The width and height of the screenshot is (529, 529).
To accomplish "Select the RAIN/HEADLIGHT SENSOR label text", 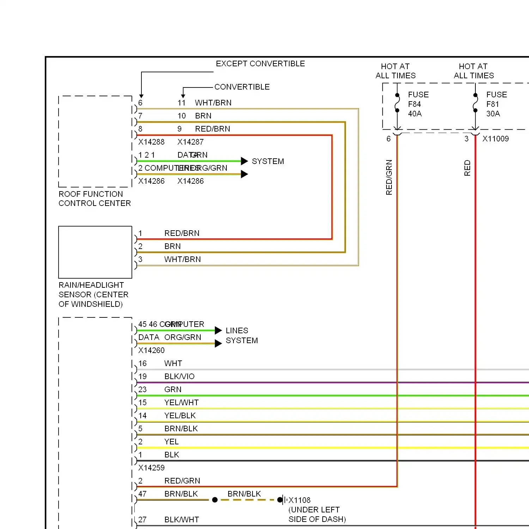I will 93,294.
